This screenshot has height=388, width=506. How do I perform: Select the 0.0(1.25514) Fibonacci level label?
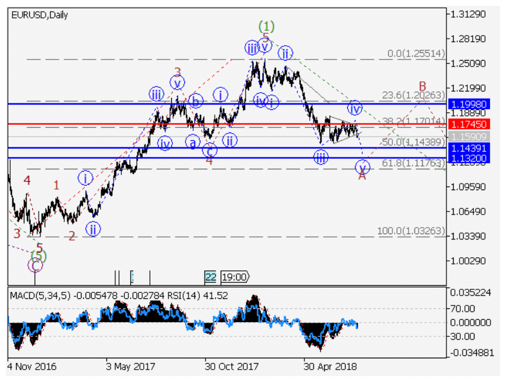pos(416,53)
